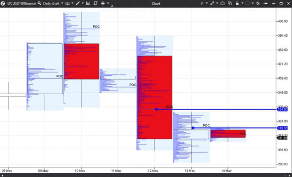Click the 11 May small candle body
The image size is (292, 177).
[118, 78]
